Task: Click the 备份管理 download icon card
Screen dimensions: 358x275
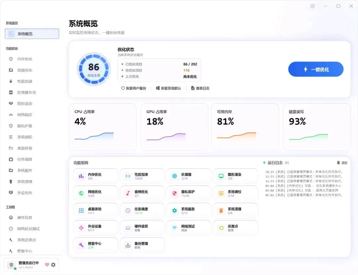Action: point(142,245)
